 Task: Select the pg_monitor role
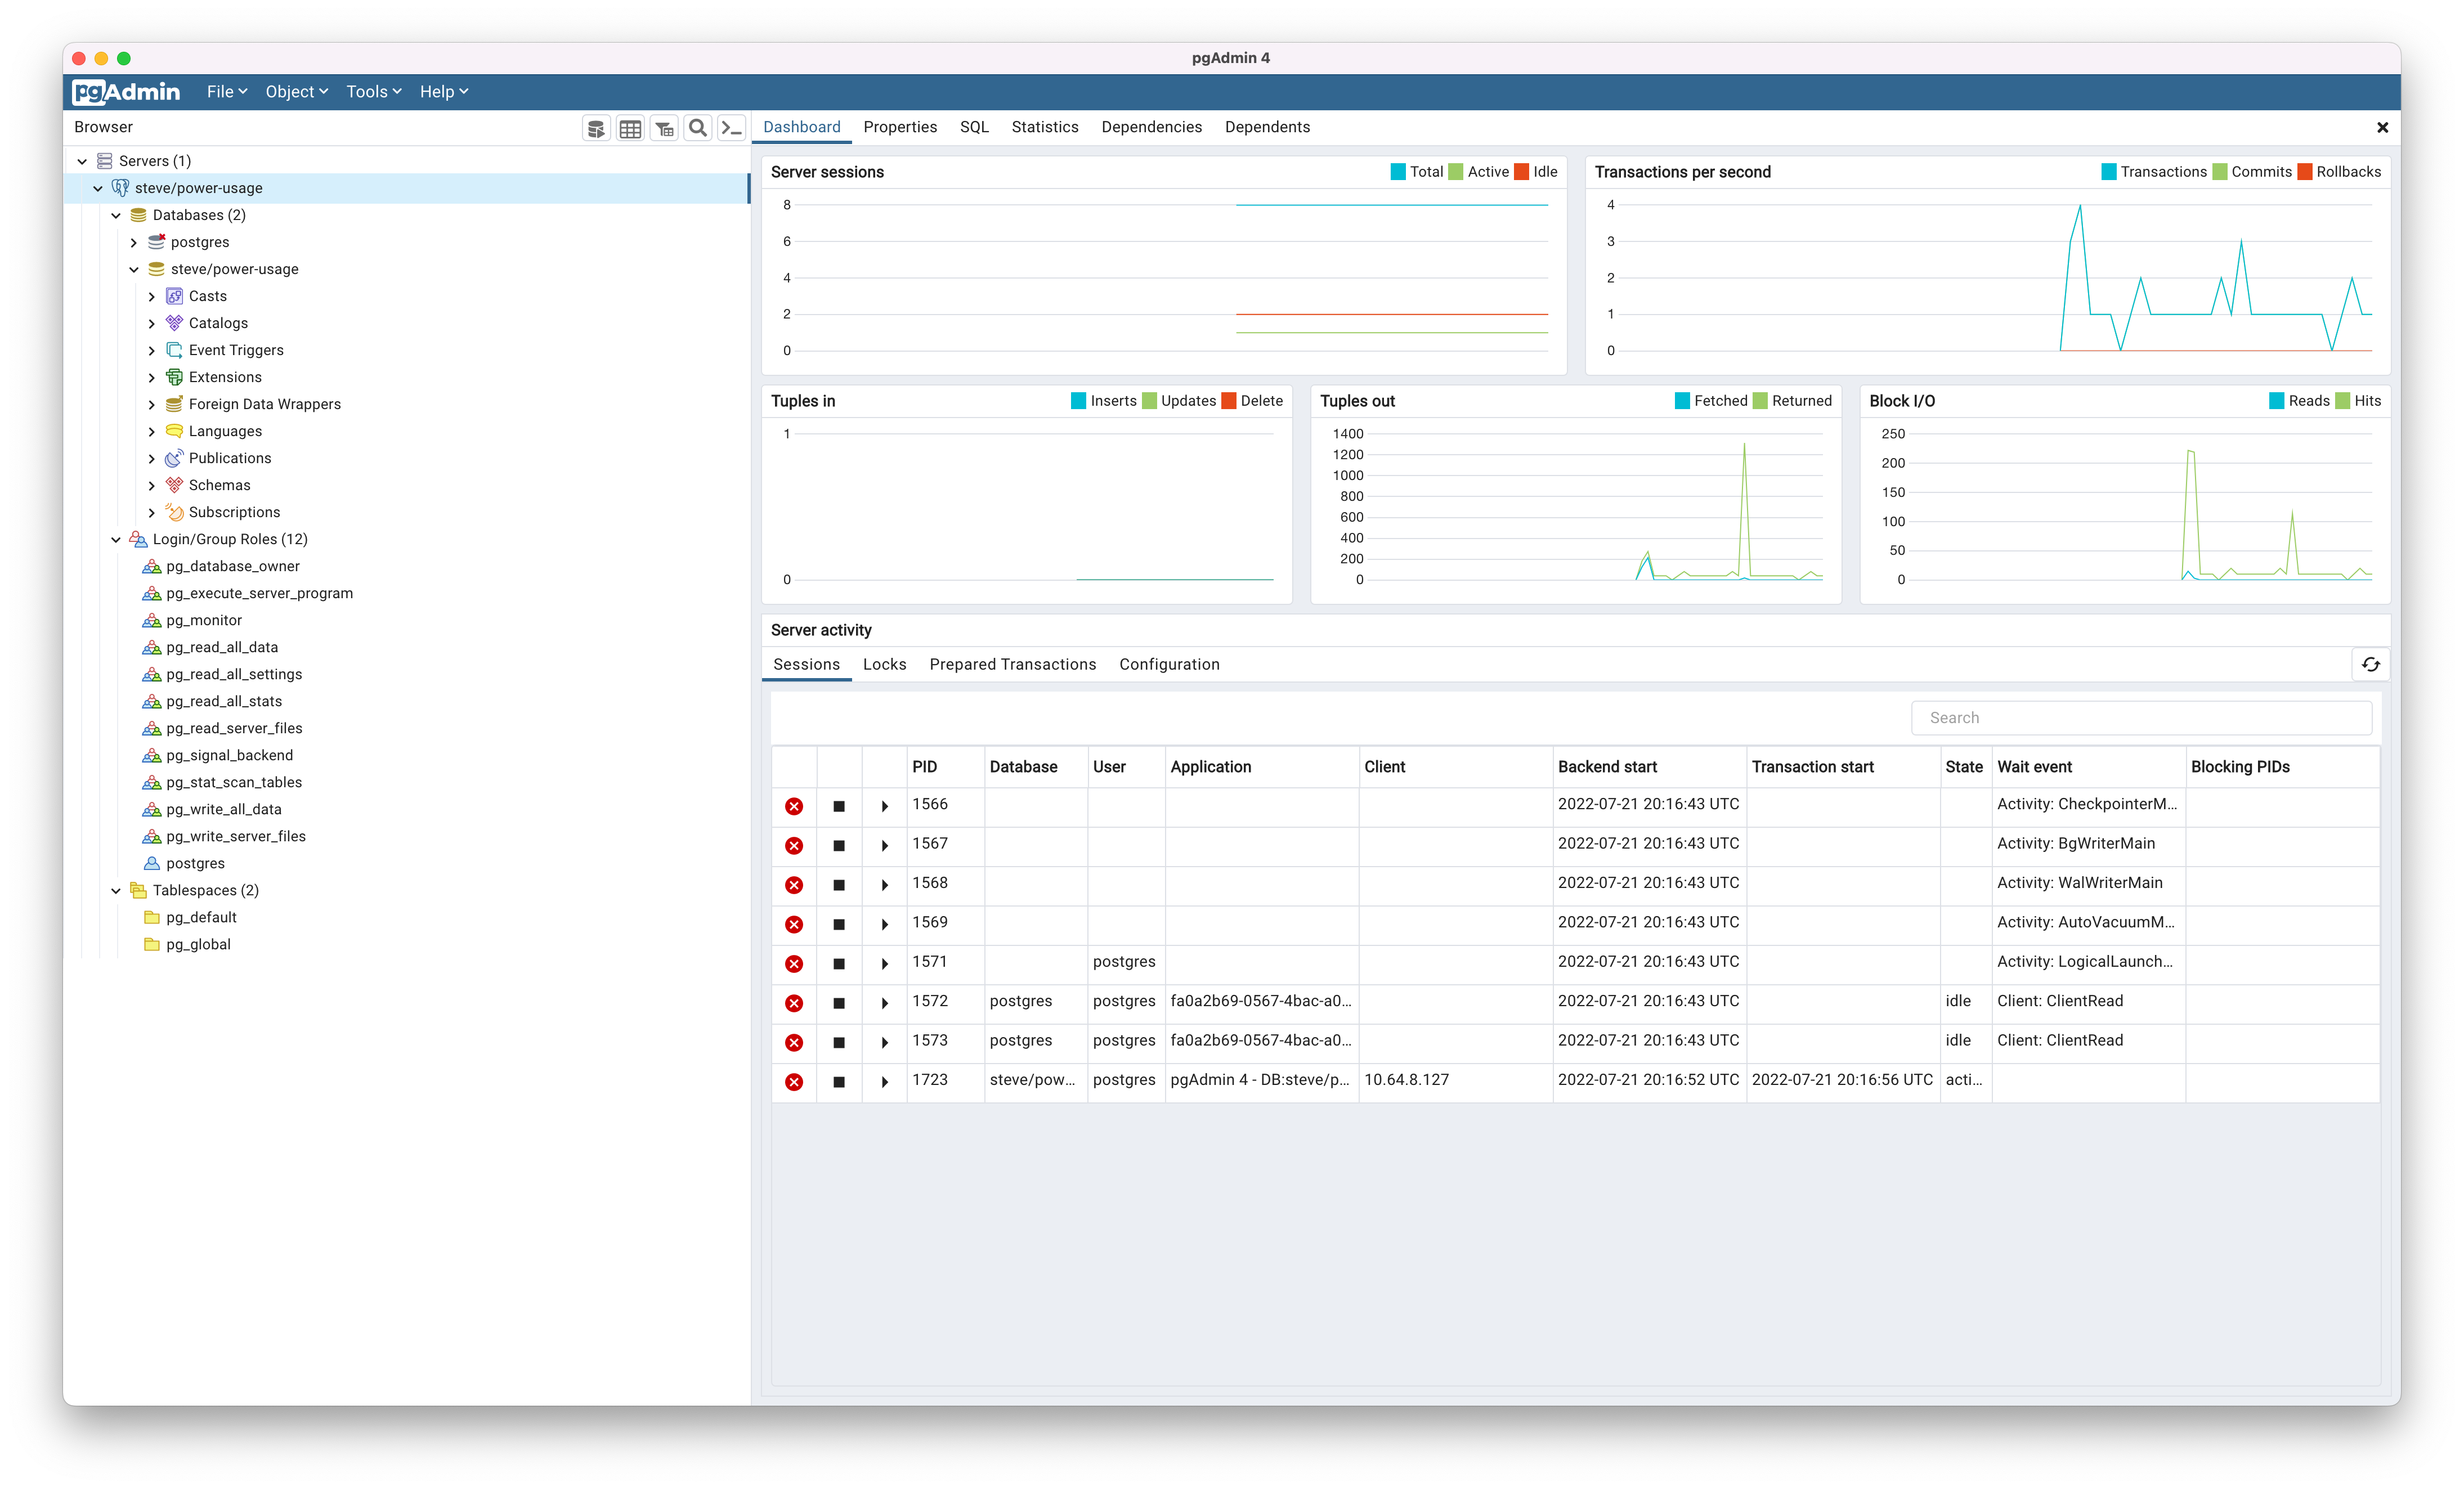[x=204, y=621]
